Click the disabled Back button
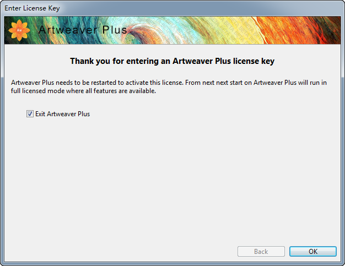Image resolution: width=345 pixels, height=266 pixels. coord(261,251)
